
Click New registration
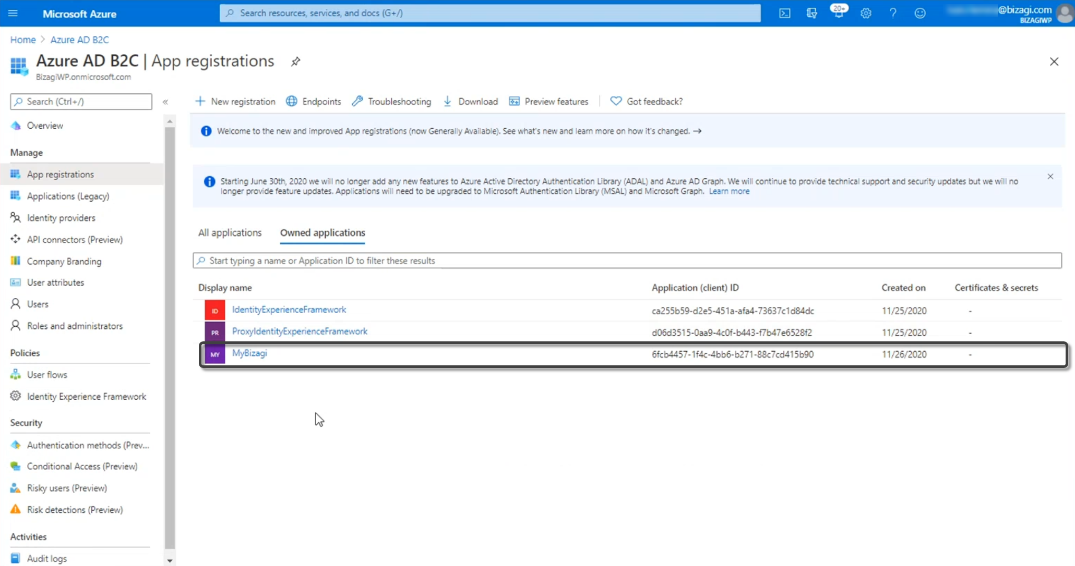point(235,102)
